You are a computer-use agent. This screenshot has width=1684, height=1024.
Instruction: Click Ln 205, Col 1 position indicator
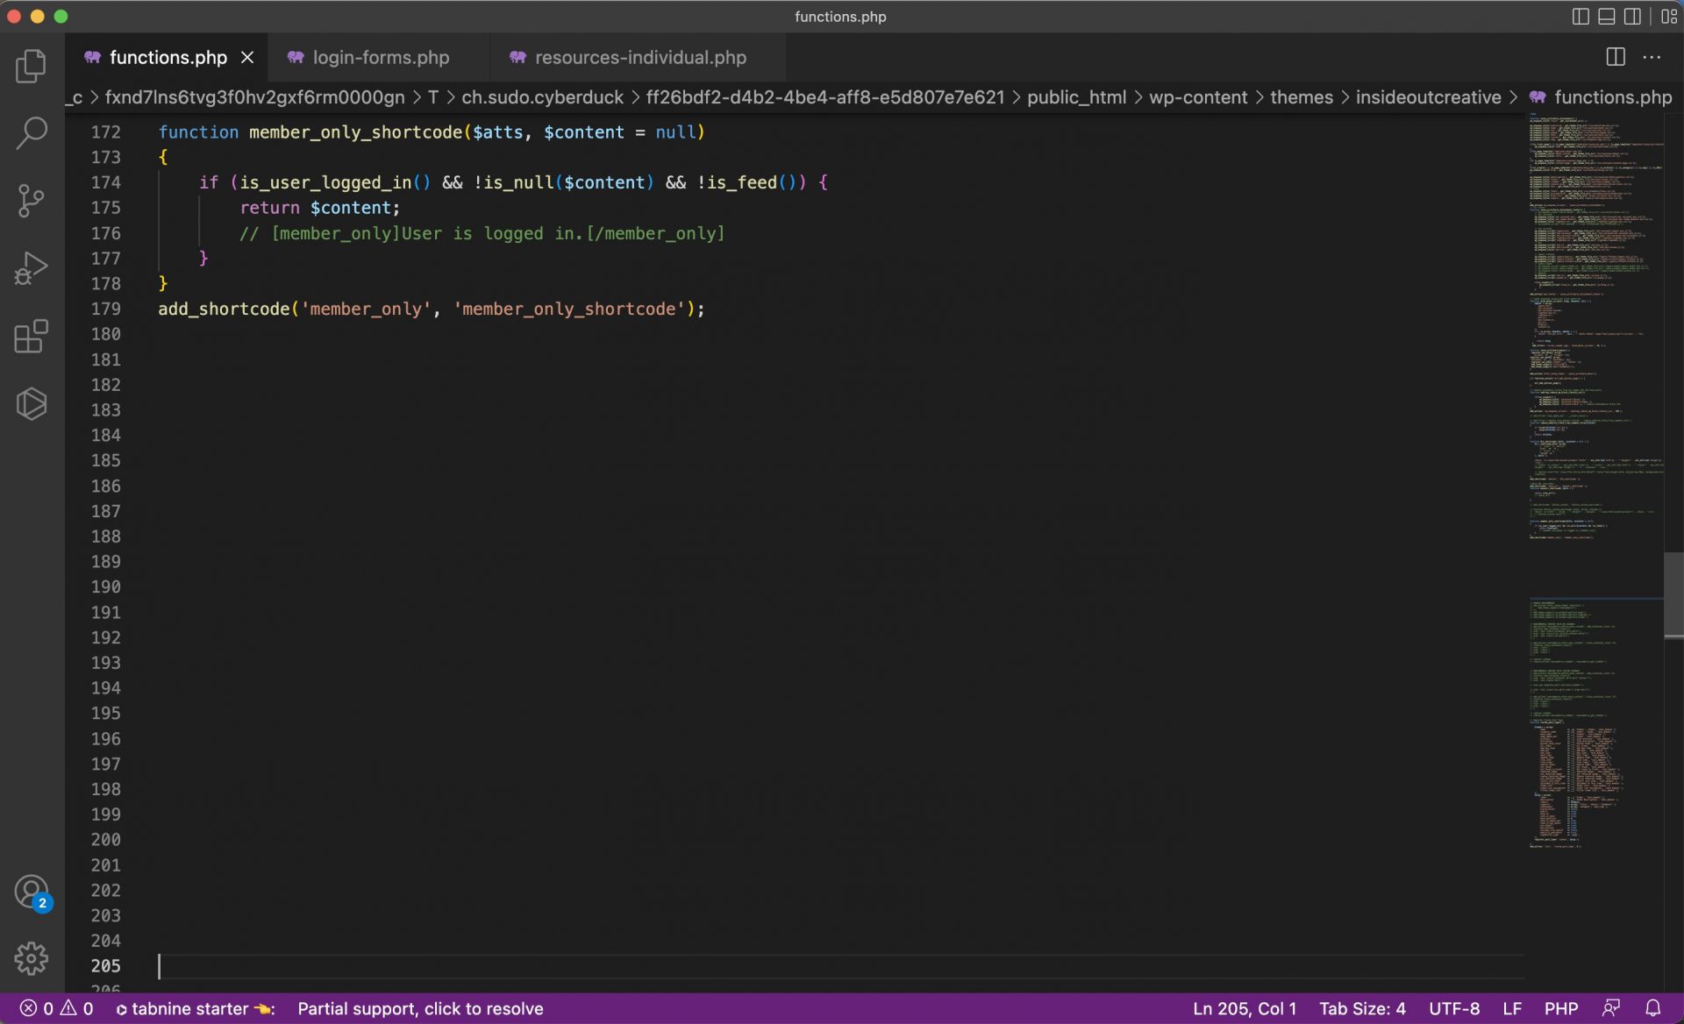(x=1245, y=1008)
